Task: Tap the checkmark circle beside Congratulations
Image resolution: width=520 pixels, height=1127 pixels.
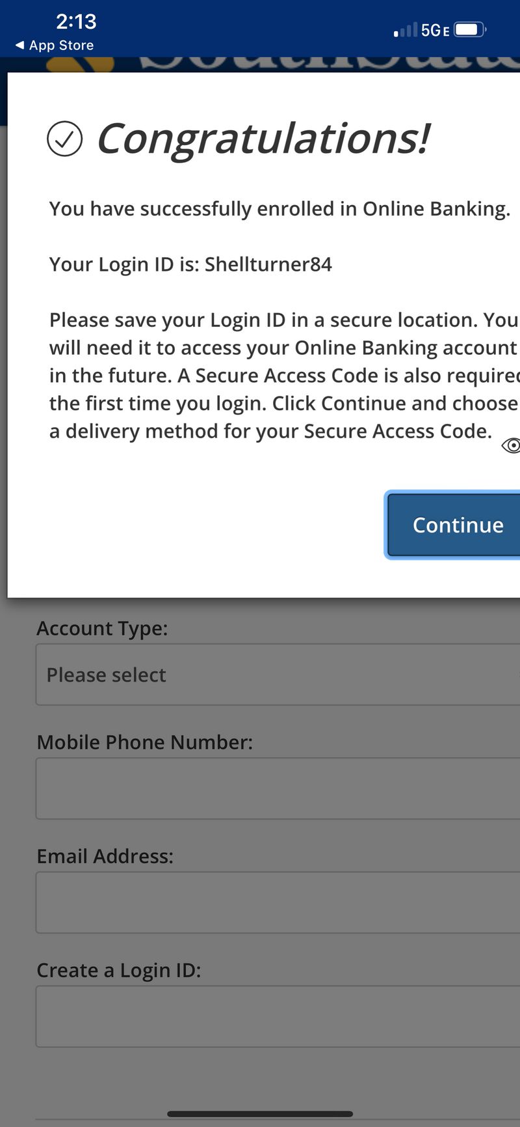Action: click(x=65, y=139)
